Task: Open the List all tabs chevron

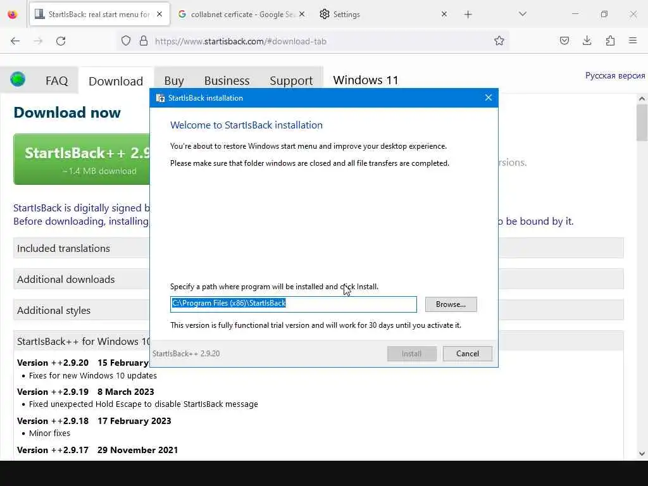Action: pyautogui.click(x=523, y=14)
